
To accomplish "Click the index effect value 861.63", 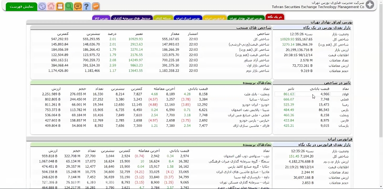I will pos(289,94).
